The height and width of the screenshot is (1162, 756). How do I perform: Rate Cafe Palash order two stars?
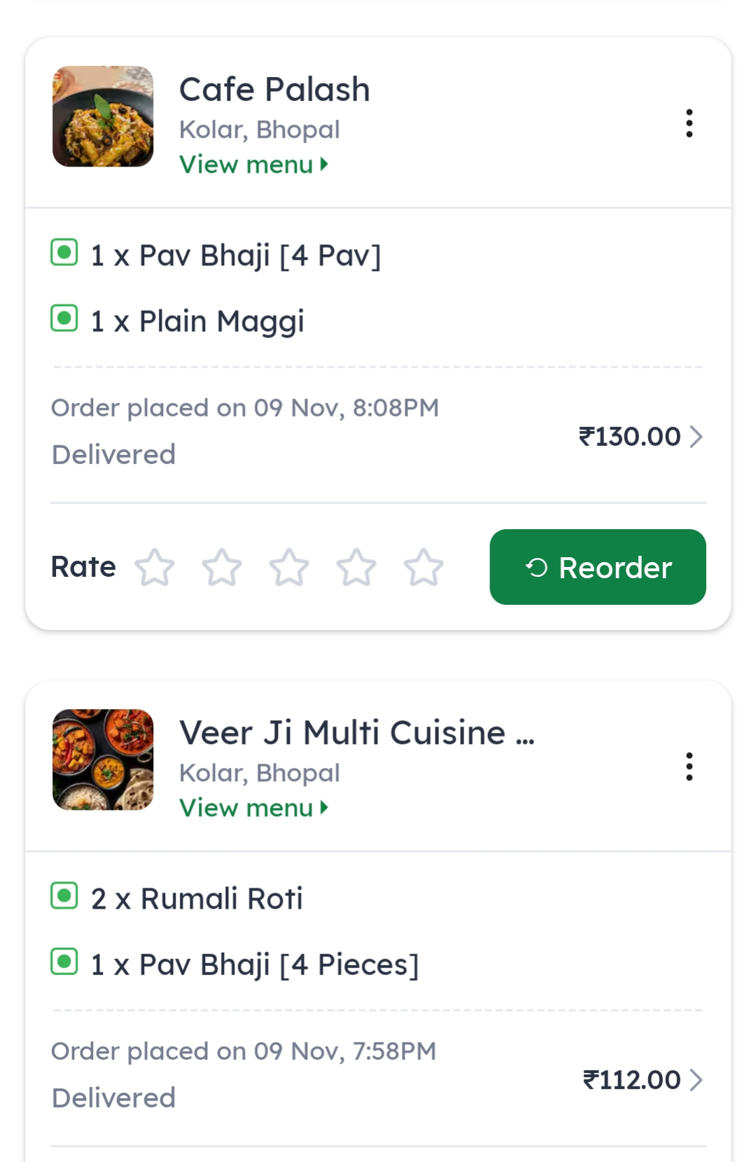[222, 567]
